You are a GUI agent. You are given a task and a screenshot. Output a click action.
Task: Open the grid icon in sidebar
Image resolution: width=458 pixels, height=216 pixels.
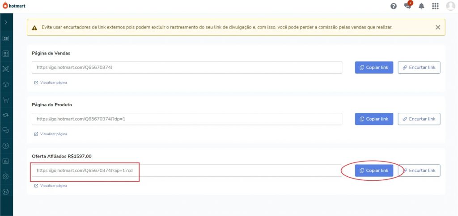pyautogui.click(x=6, y=54)
